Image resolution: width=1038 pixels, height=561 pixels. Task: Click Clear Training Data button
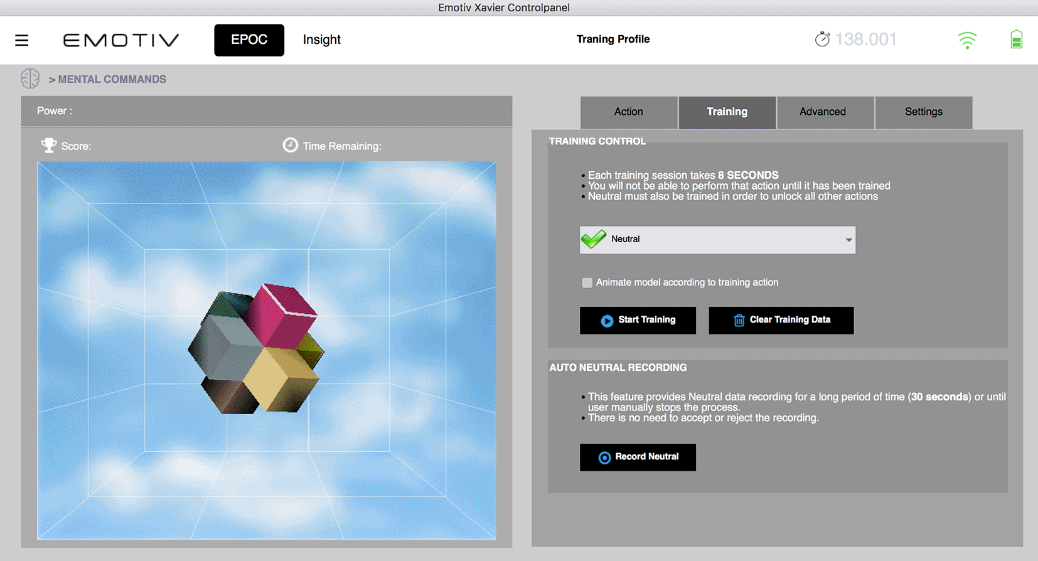tap(781, 320)
